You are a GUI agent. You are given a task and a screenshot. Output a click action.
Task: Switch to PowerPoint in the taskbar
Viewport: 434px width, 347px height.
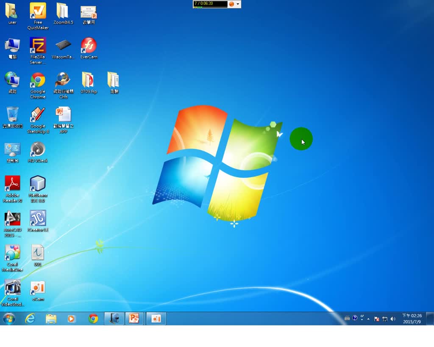coord(134,319)
